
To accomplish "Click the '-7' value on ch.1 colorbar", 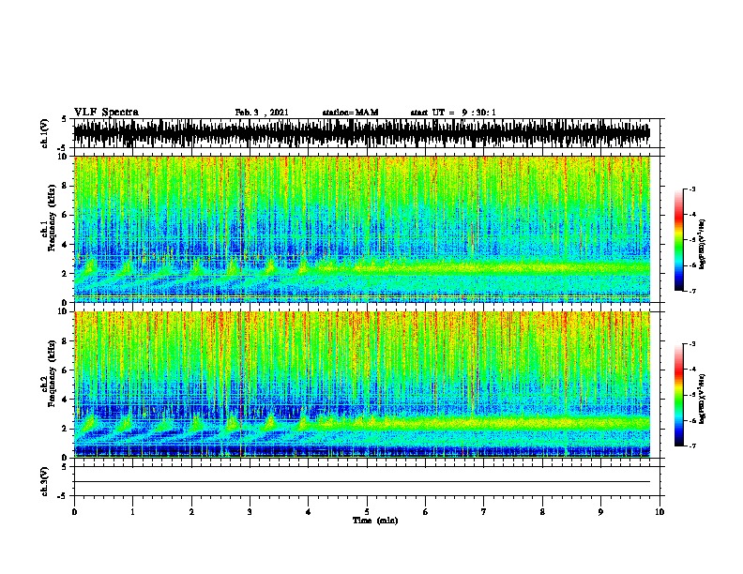I will [x=692, y=291].
